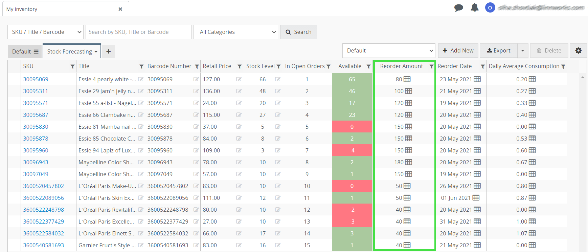Open calendar grid for 01 Jun 2021
Image resolution: width=588 pixels, height=252 pixels.
click(x=476, y=198)
